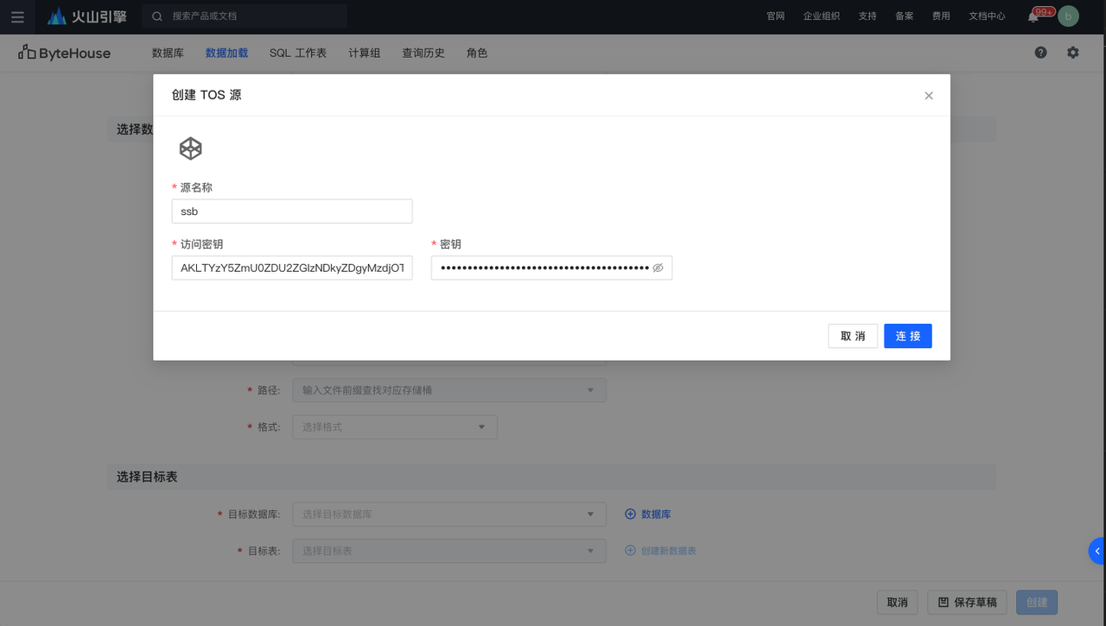Toggle the 密钥 visibility eye icon
The height and width of the screenshot is (626, 1106).
click(x=658, y=268)
